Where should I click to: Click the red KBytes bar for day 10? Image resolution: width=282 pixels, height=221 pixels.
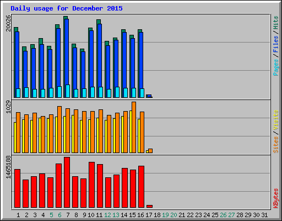pyautogui.click(x=91, y=185)
